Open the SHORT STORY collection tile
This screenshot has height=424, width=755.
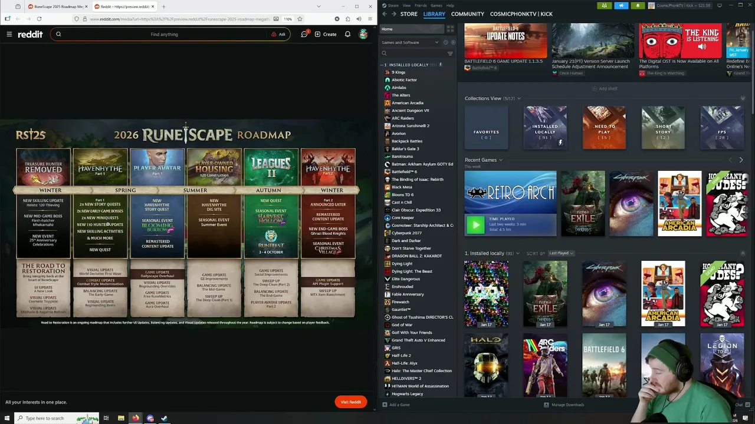(664, 128)
